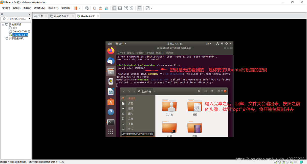Show applications grid in the dock
This screenshot has width=307, height=164.
click(x=111, y=132)
